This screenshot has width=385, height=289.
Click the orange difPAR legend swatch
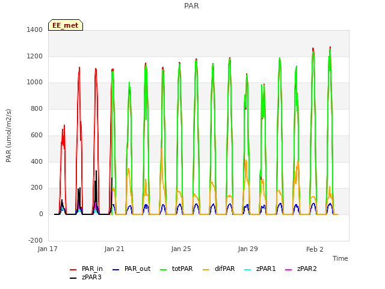pyautogui.click(x=206, y=270)
